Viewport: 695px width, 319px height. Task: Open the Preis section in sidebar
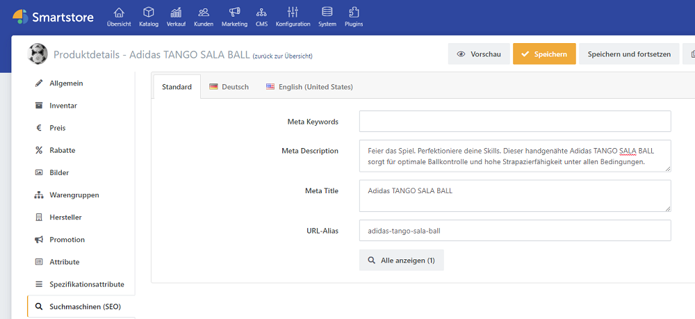[x=57, y=128]
